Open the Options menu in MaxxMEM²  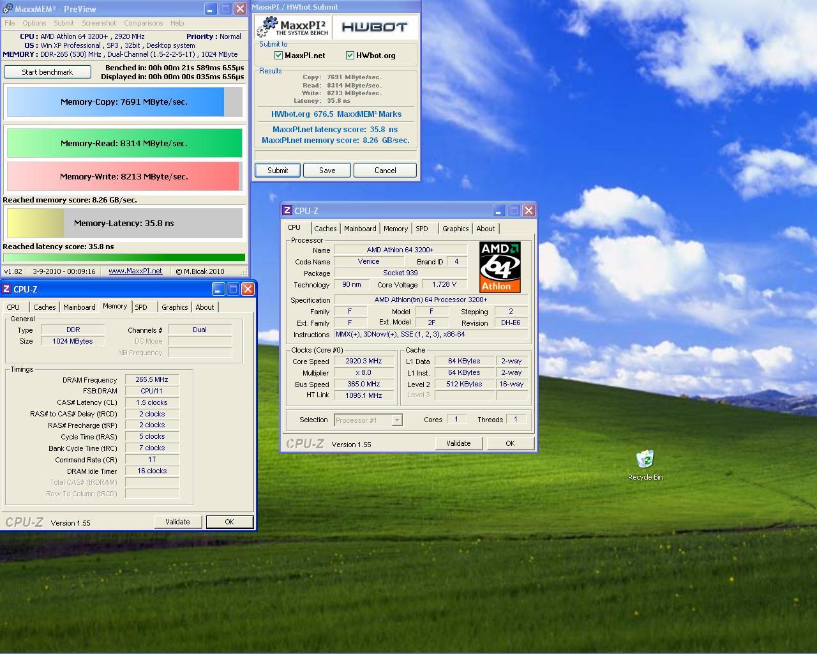pos(34,23)
